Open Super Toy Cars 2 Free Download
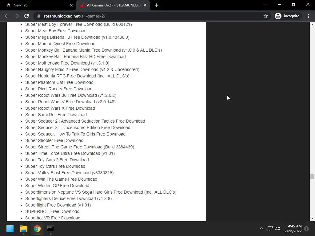 tap(57, 160)
